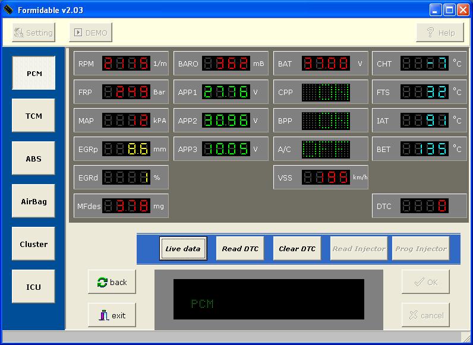Click the BAT voltage readout
This screenshot has height=345, width=473.
(326, 64)
